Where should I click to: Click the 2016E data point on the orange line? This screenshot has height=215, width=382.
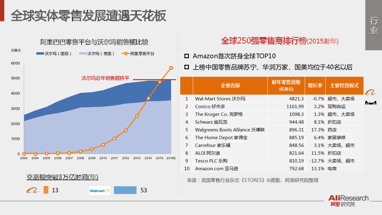(171, 68)
